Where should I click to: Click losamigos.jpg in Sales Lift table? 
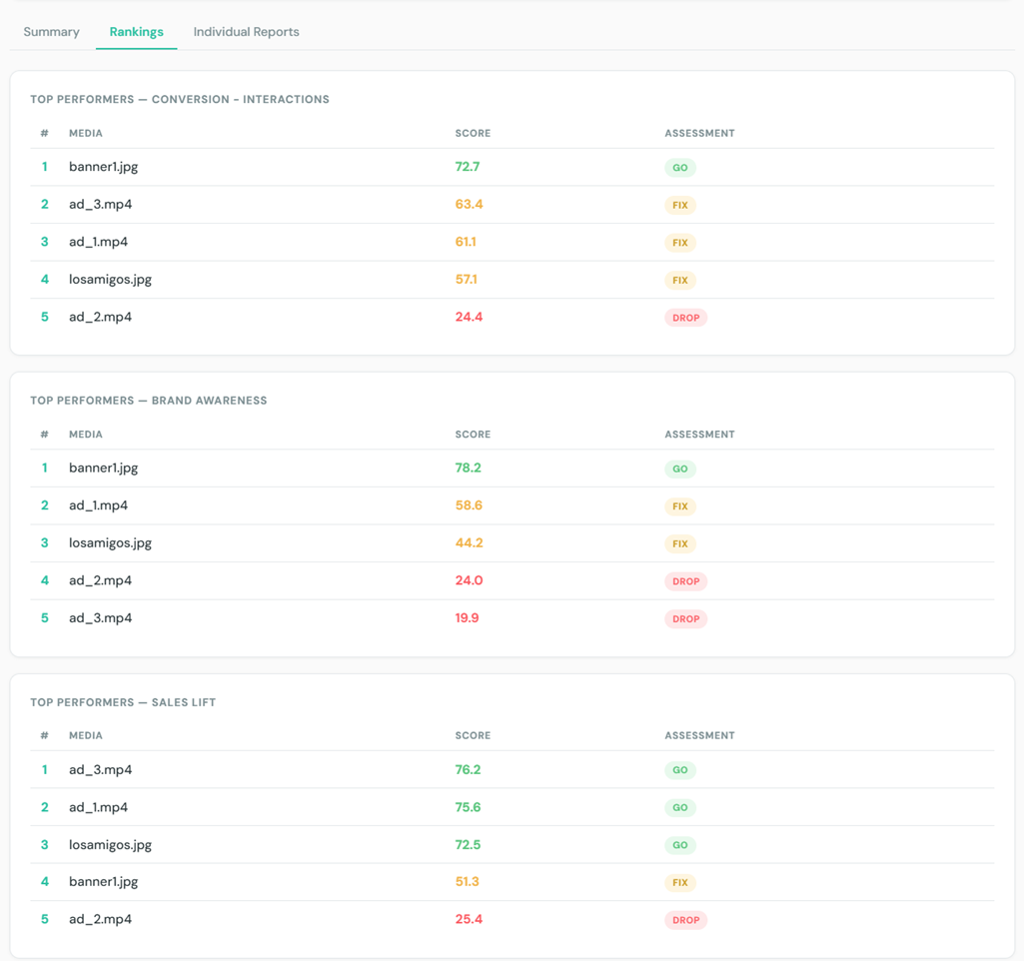pyautogui.click(x=110, y=845)
